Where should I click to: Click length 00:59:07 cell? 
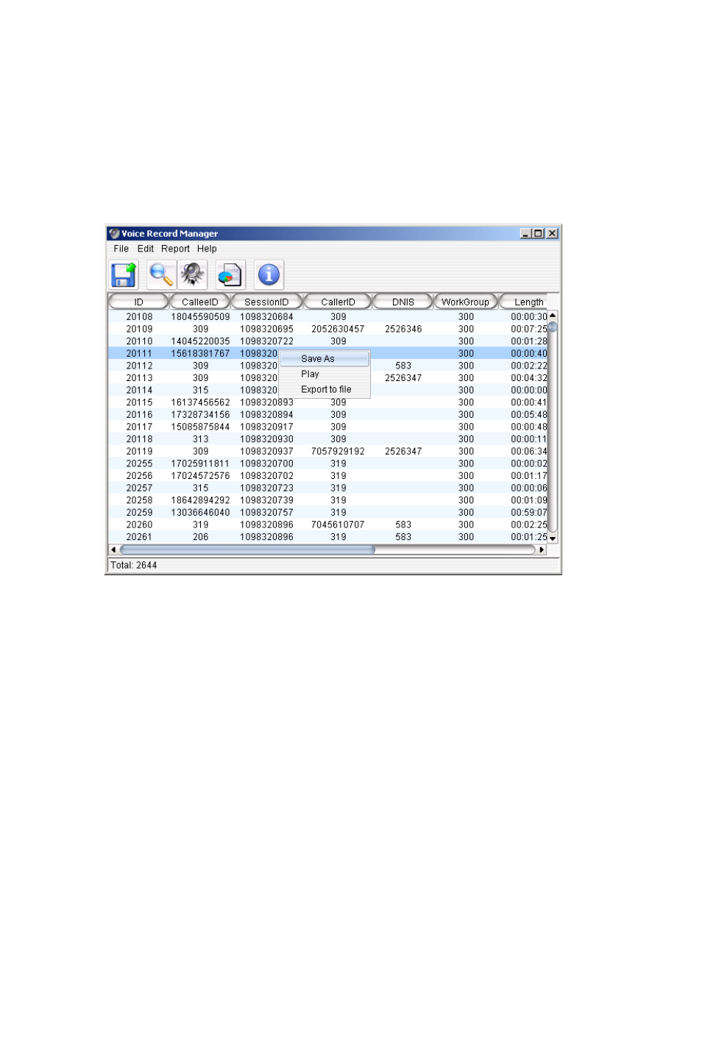point(529,513)
